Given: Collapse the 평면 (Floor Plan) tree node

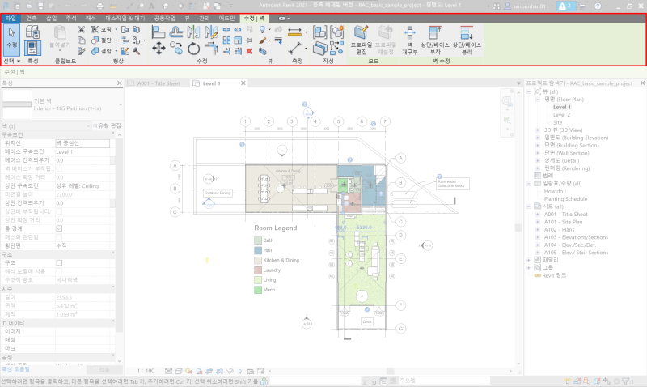Looking at the screenshot, I should pos(538,100).
